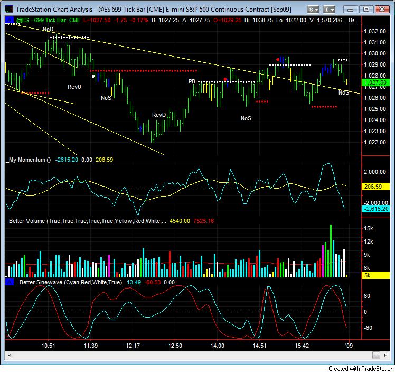Screen dimensions: 395x372
Task: Click the yellow 206.59 momentum value marker
Action: (x=375, y=187)
